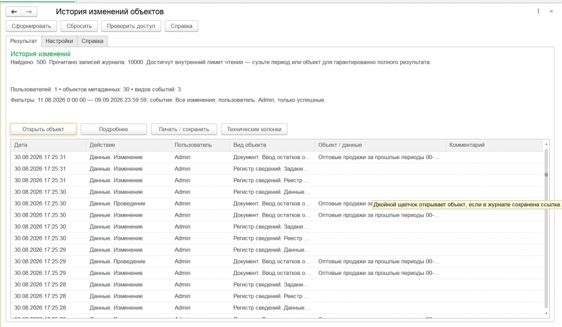Open the Справка toolbar button
The image size is (562, 327).
point(181,26)
